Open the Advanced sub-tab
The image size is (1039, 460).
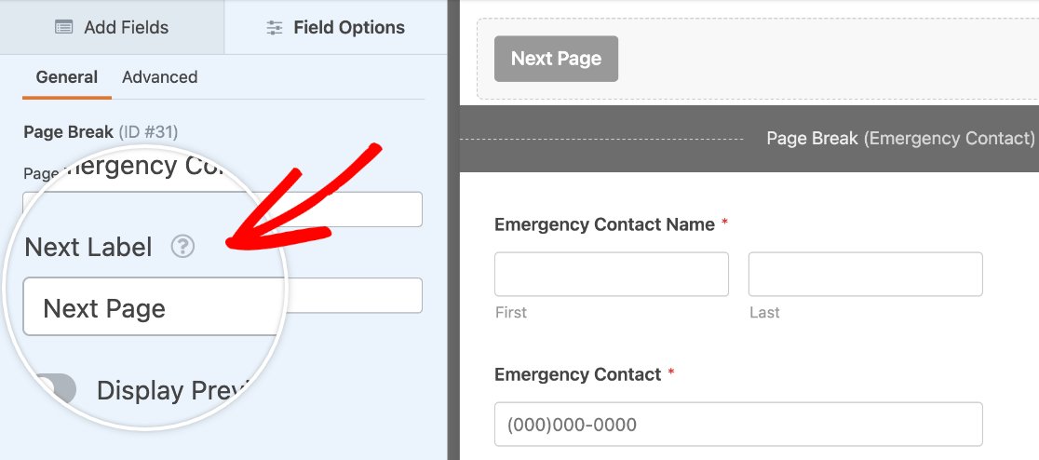click(160, 77)
